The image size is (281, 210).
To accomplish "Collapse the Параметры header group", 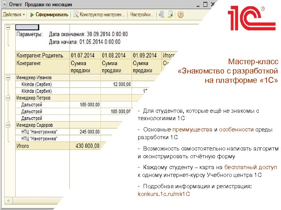I will pyautogui.click(x=8, y=27).
